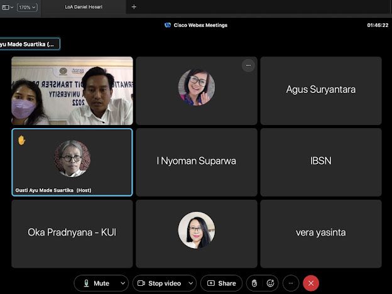Click the active speaker name label
This screenshot has width=392, height=294.
[x=28, y=44]
